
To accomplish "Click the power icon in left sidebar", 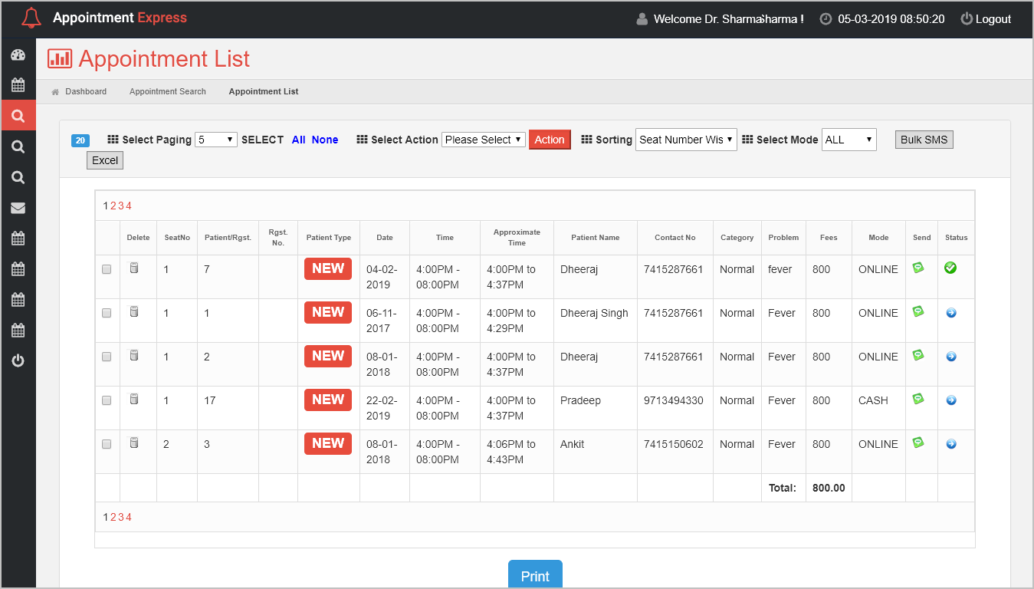I will tap(18, 360).
